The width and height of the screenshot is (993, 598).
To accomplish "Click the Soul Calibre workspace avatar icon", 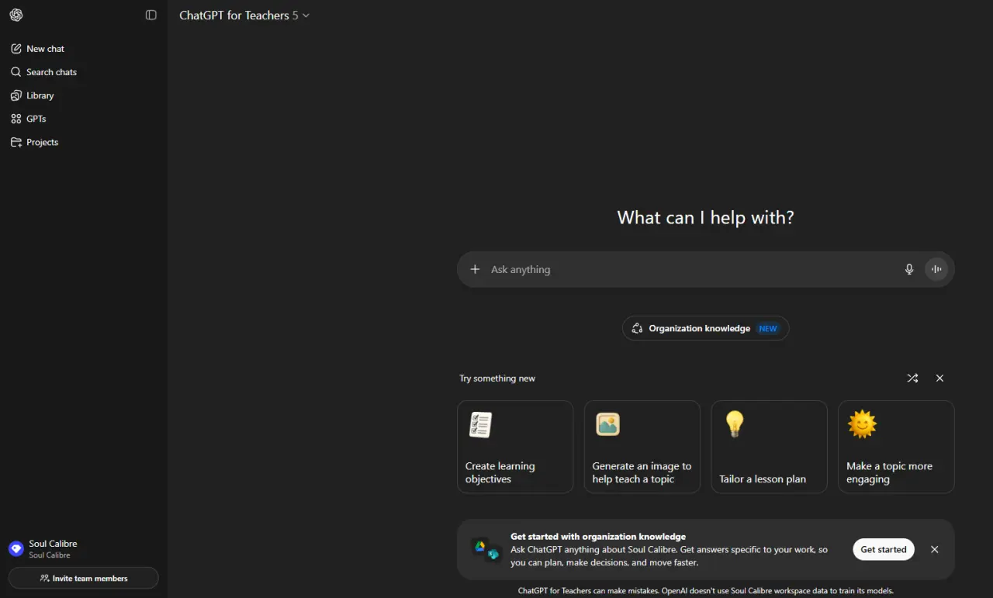I will click(16, 549).
